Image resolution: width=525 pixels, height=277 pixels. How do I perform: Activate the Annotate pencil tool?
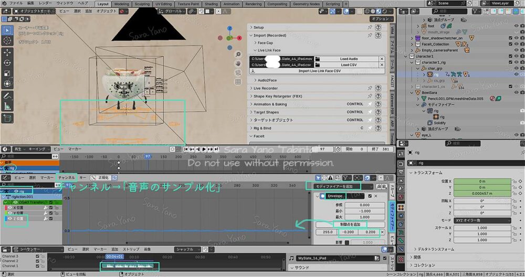pyautogui.click(x=8, y=97)
